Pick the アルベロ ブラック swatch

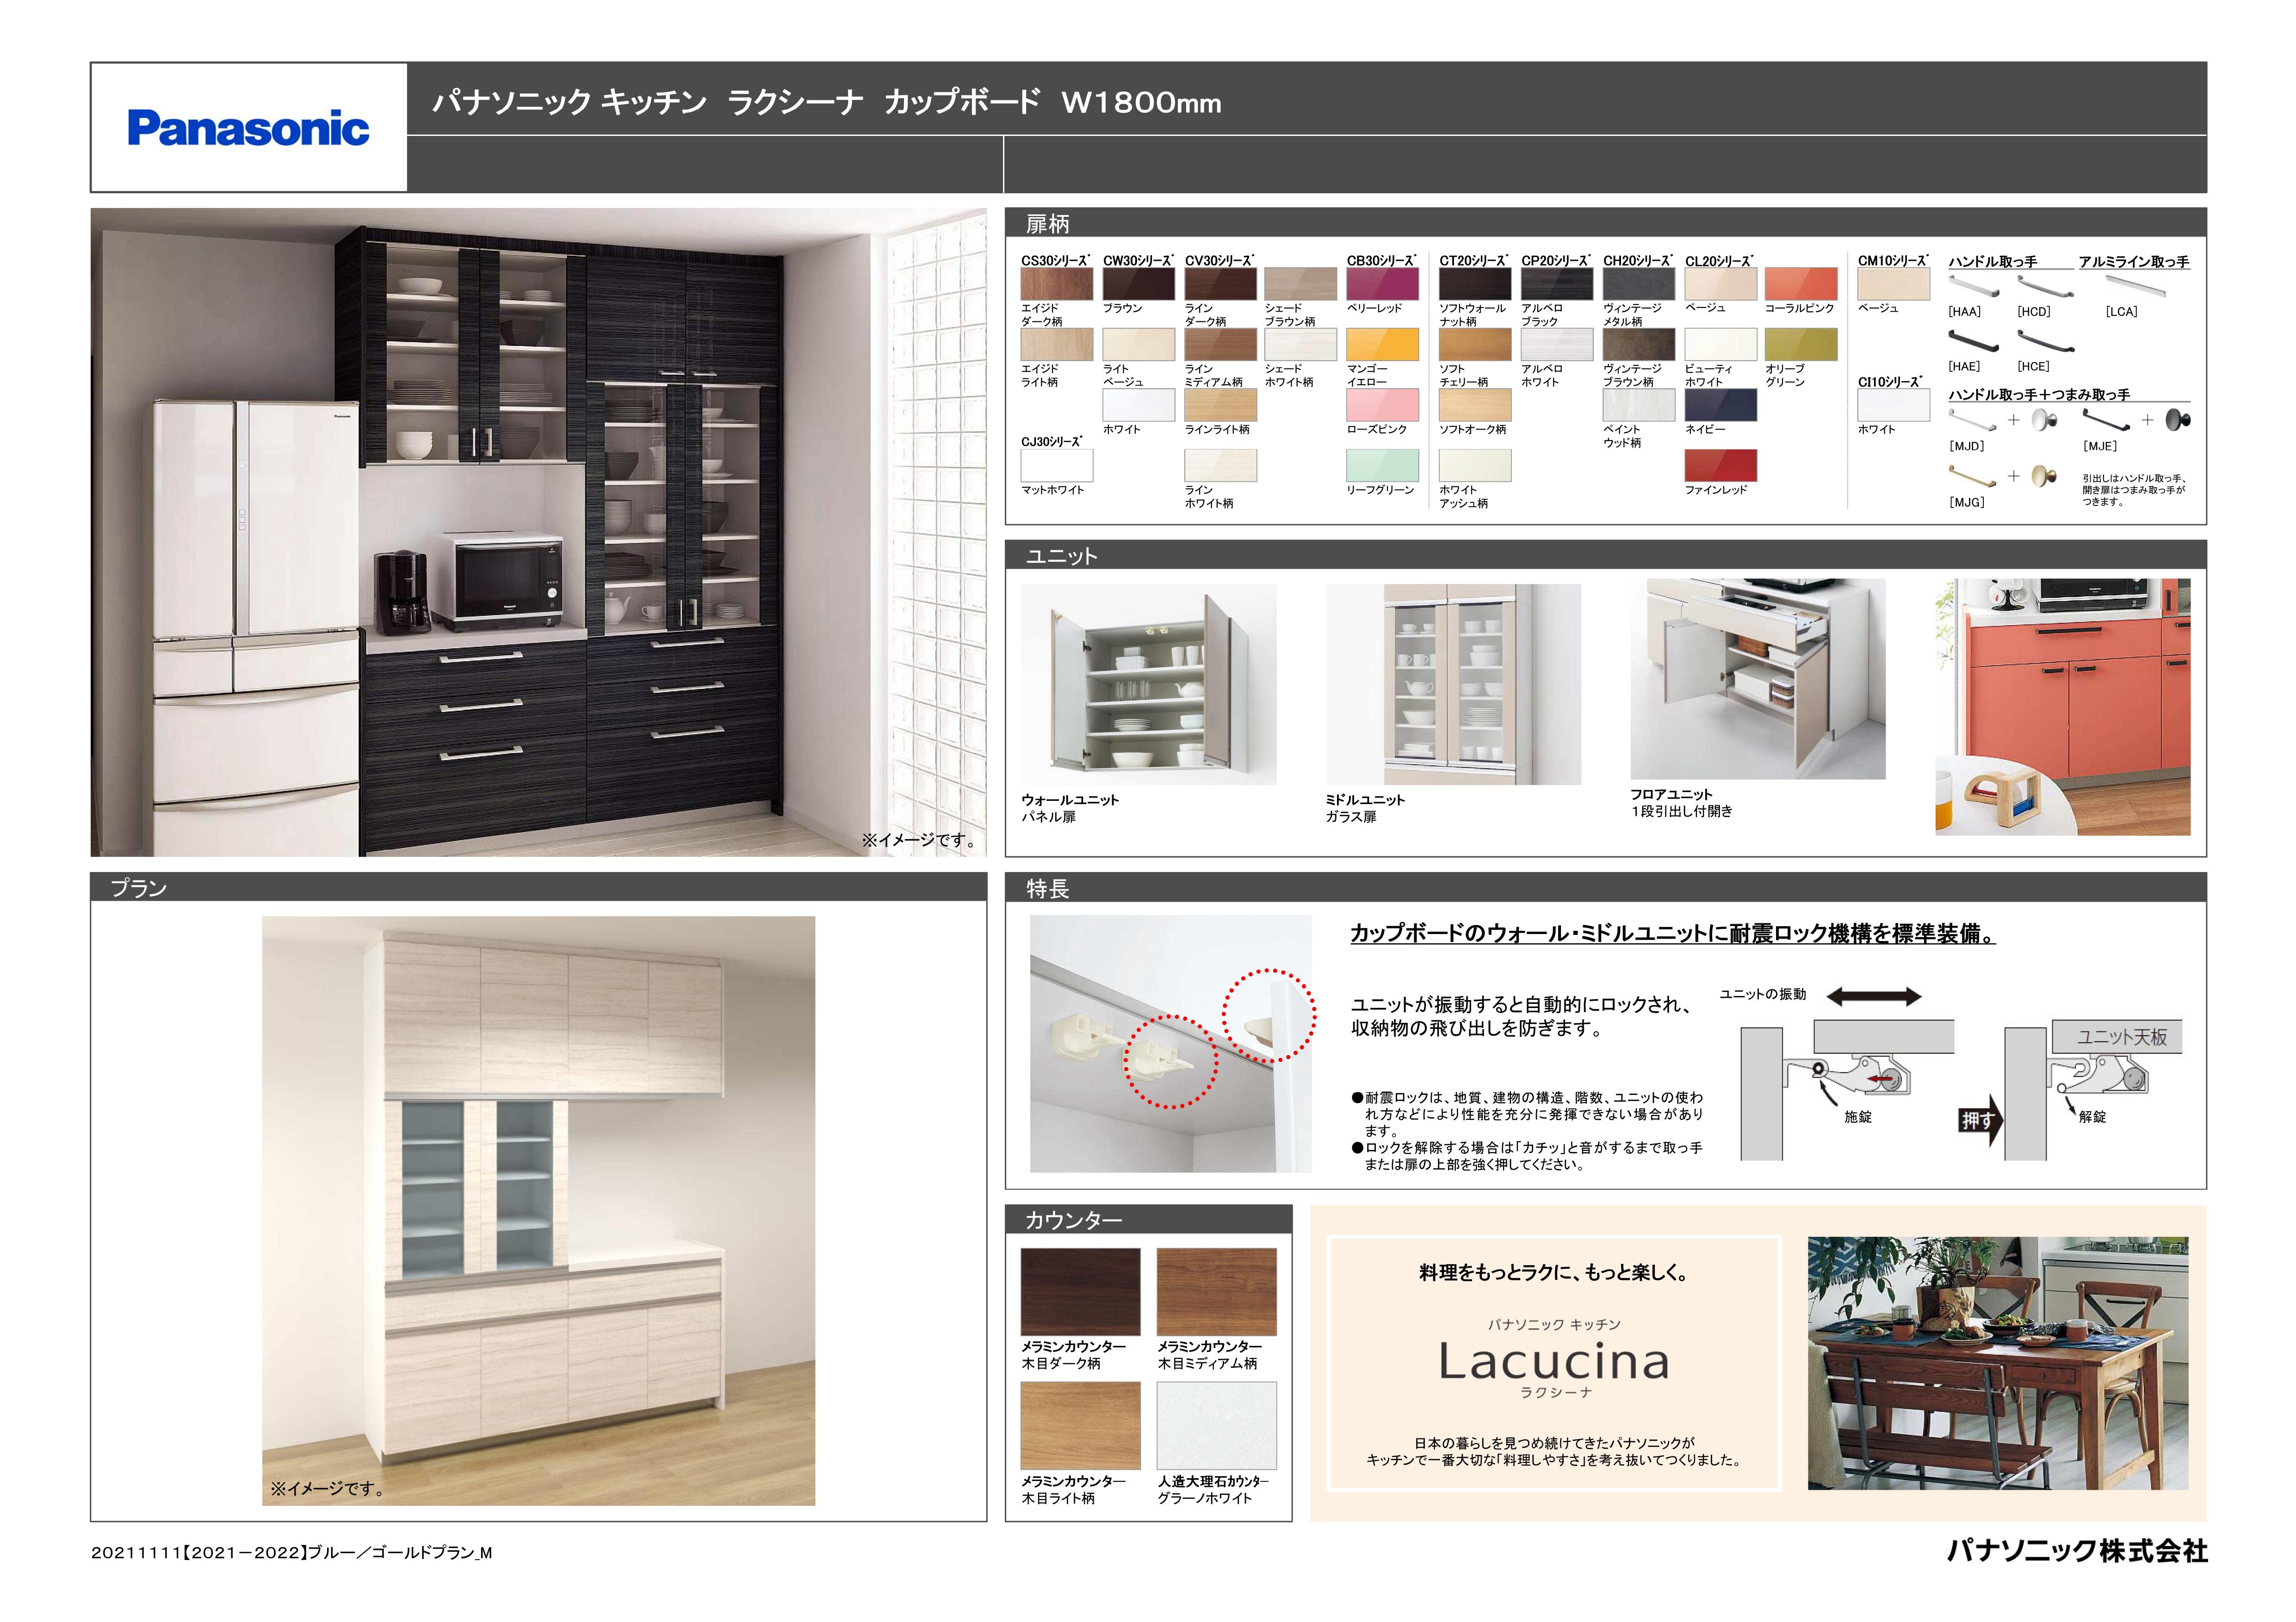(1557, 285)
